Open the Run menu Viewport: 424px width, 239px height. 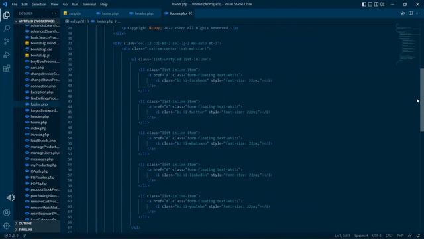[75, 5]
